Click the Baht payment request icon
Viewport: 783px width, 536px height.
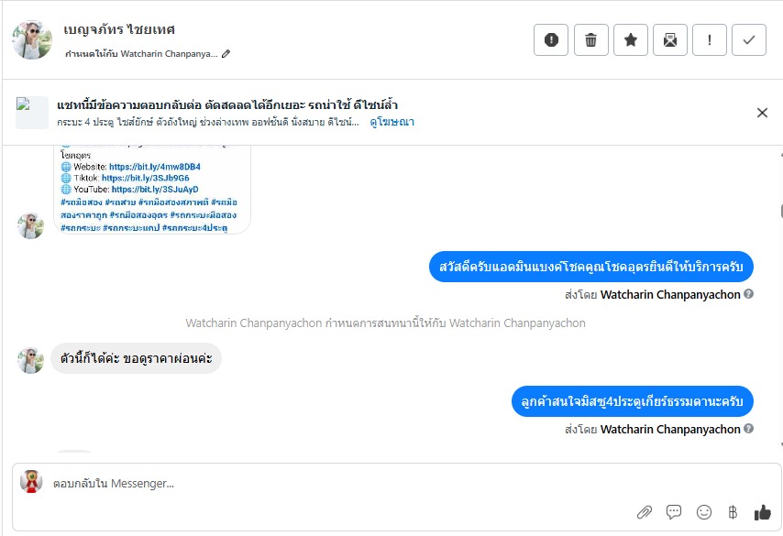tap(733, 511)
